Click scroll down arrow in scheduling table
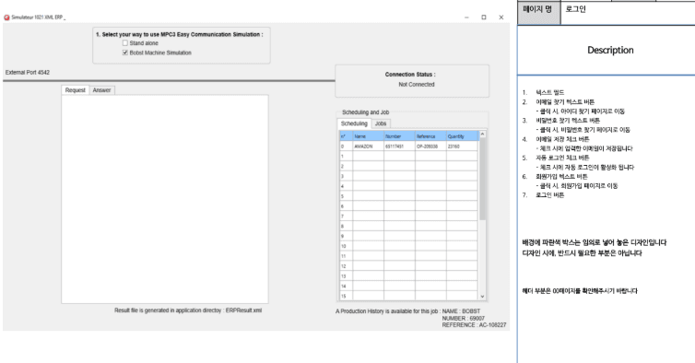 482,297
